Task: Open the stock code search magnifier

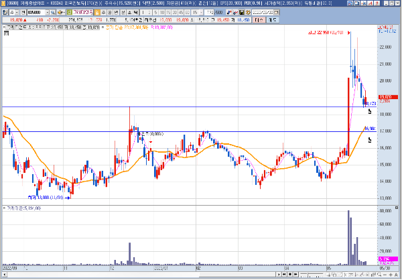Action: click(52, 13)
